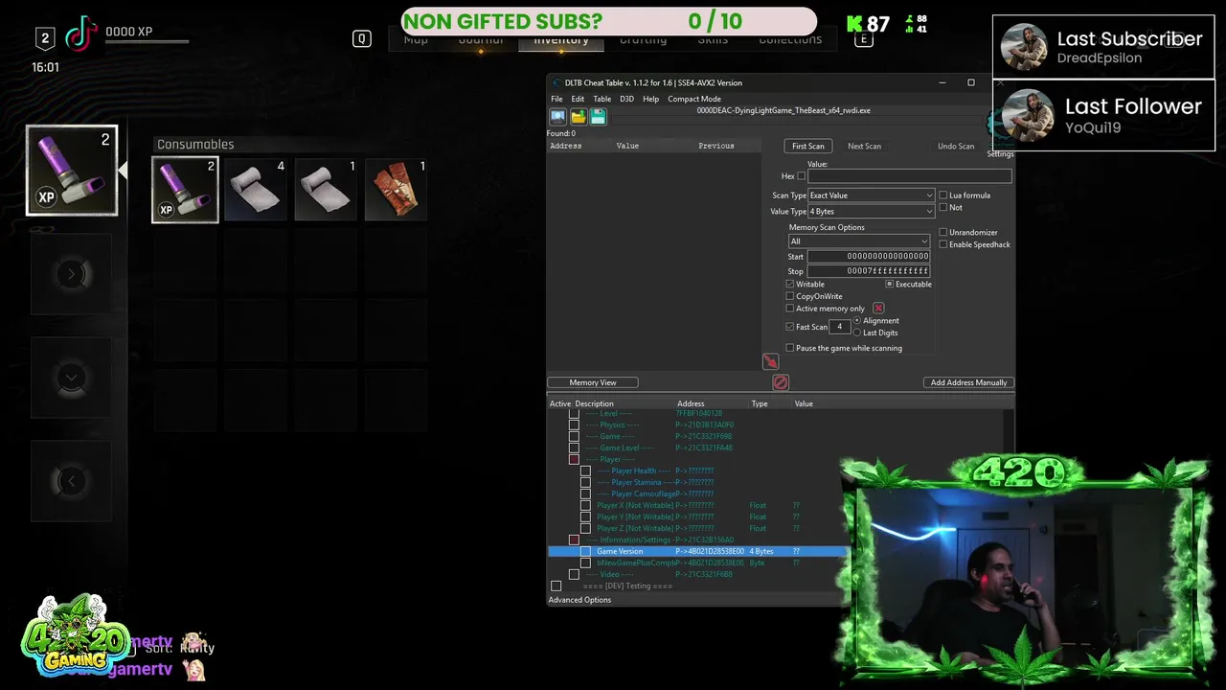Click Compact Mode menu item
The width and height of the screenshot is (1226, 690).
pyautogui.click(x=694, y=99)
